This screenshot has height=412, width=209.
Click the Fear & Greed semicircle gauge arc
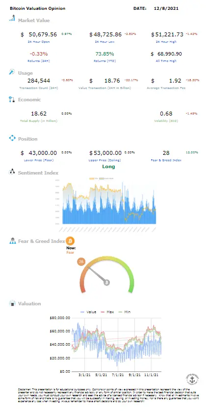click(x=107, y=274)
